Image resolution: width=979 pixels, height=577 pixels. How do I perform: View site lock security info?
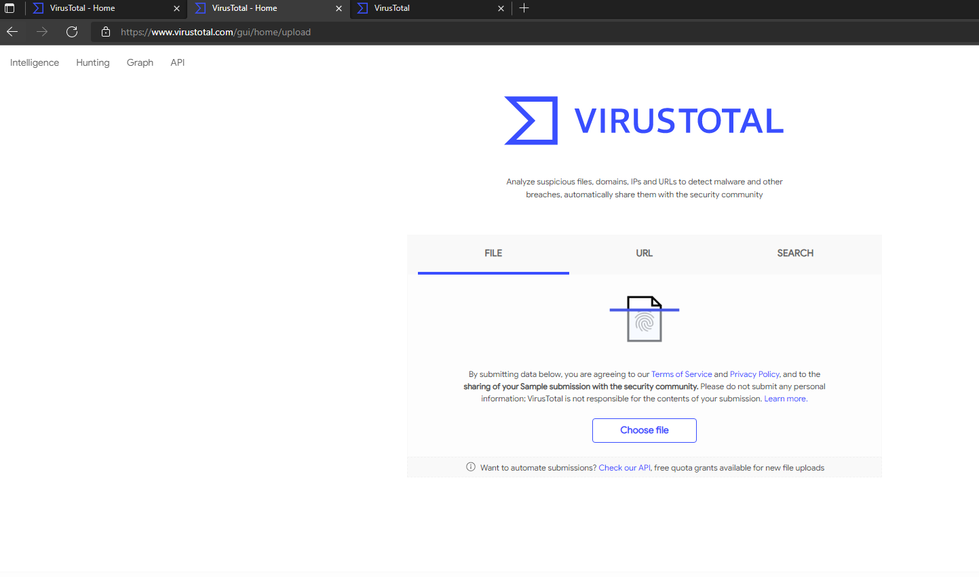click(105, 32)
